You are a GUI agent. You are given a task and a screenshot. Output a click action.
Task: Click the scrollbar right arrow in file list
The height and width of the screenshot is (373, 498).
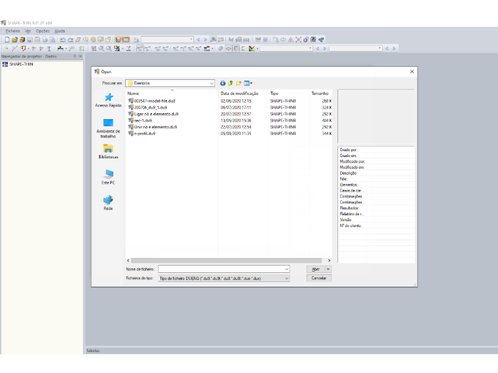(x=329, y=260)
